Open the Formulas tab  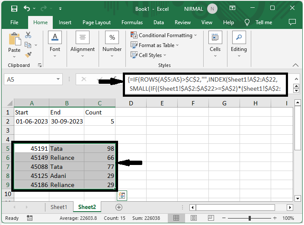click(x=132, y=22)
